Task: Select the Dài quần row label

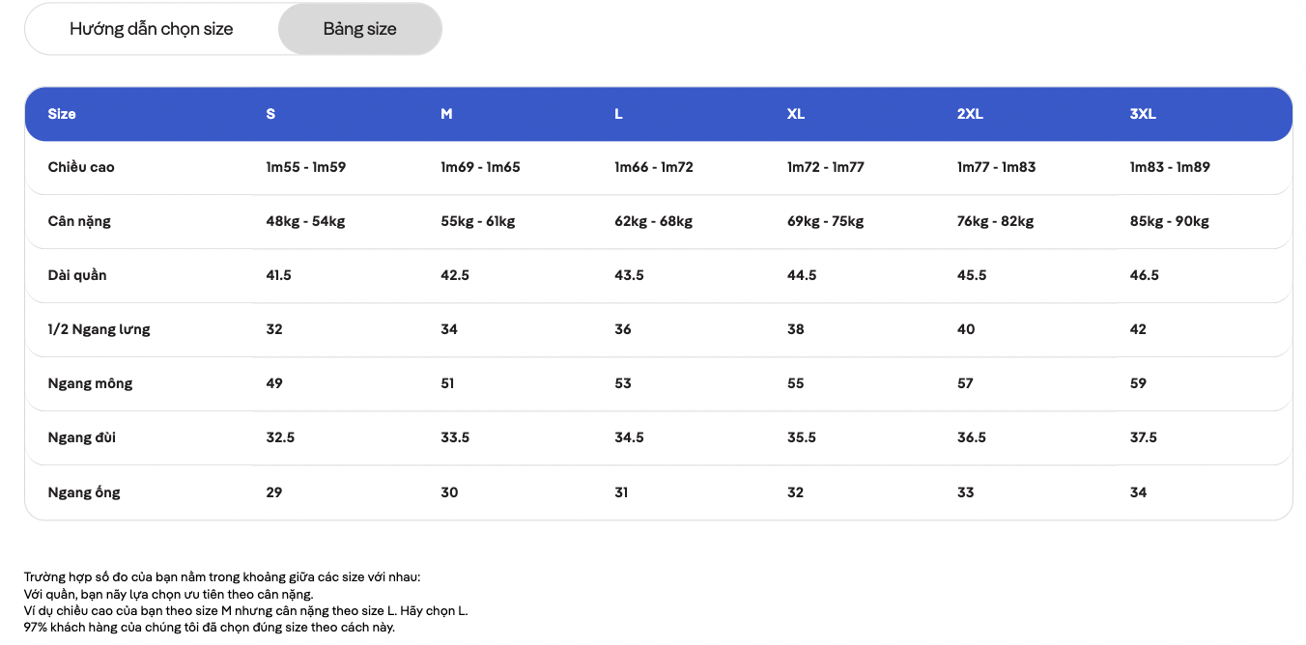Action: coord(77,275)
